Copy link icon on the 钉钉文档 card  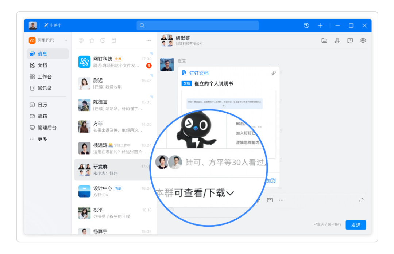(274, 73)
